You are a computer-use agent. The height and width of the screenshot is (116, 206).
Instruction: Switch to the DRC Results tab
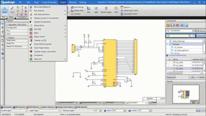(32, 107)
